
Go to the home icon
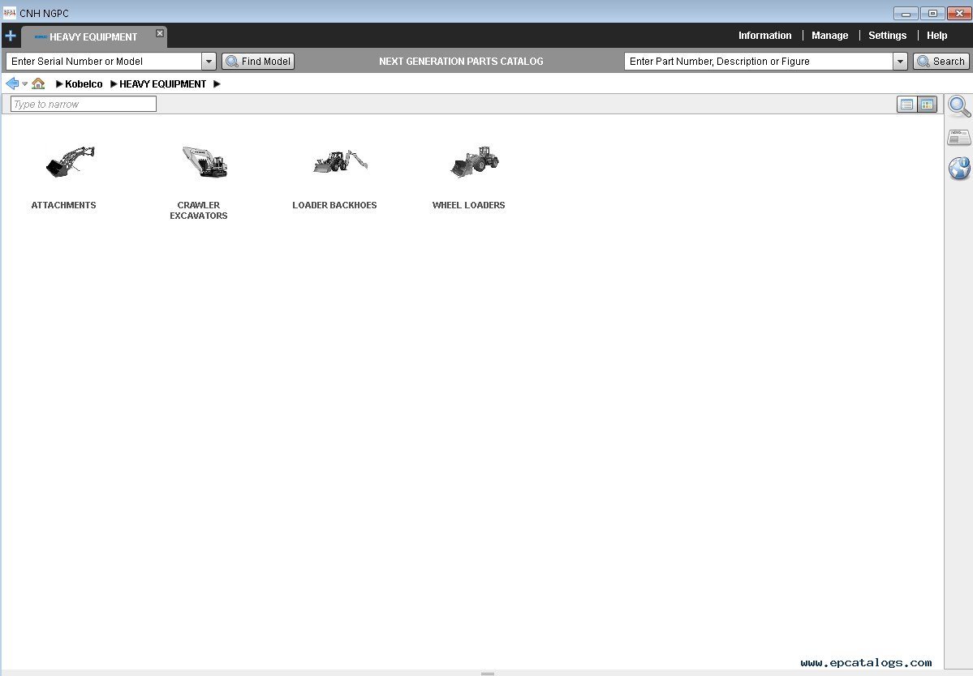pyautogui.click(x=38, y=83)
